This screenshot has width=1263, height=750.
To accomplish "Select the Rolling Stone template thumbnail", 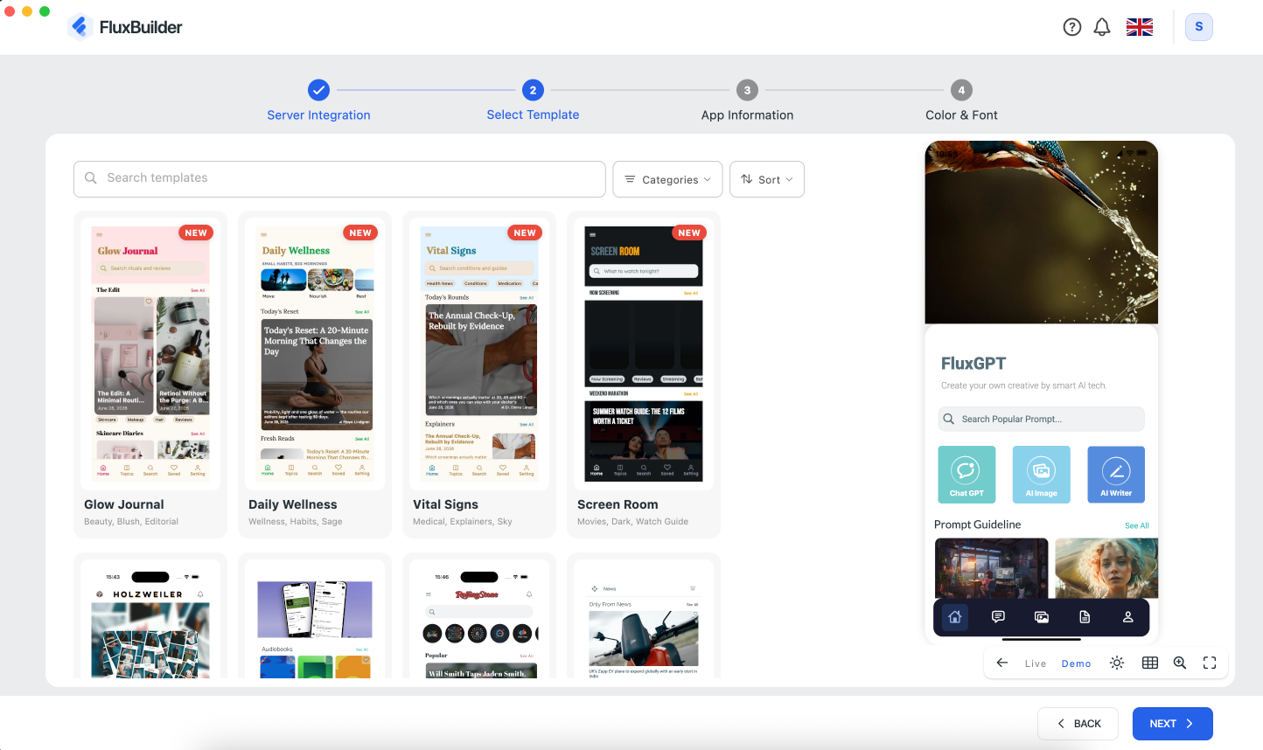I will point(479,619).
